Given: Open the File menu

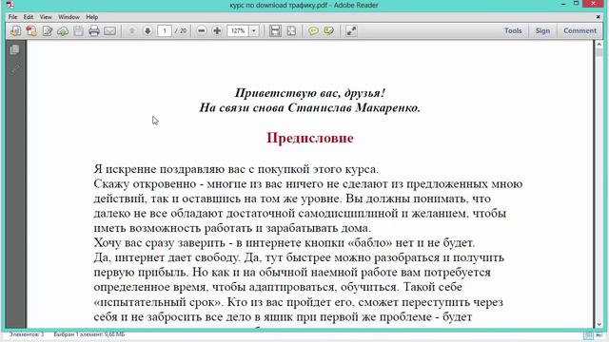Looking at the screenshot, I should click(12, 17).
